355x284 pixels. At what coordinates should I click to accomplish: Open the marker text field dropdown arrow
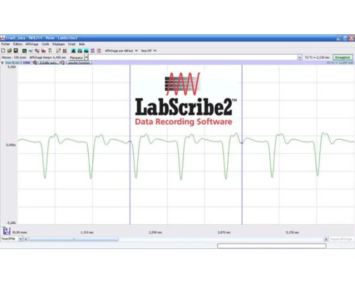[x=299, y=58]
